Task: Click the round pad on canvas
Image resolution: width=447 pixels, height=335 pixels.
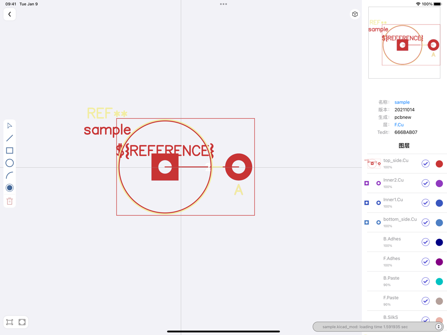Action: pyautogui.click(x=239, y=167)
